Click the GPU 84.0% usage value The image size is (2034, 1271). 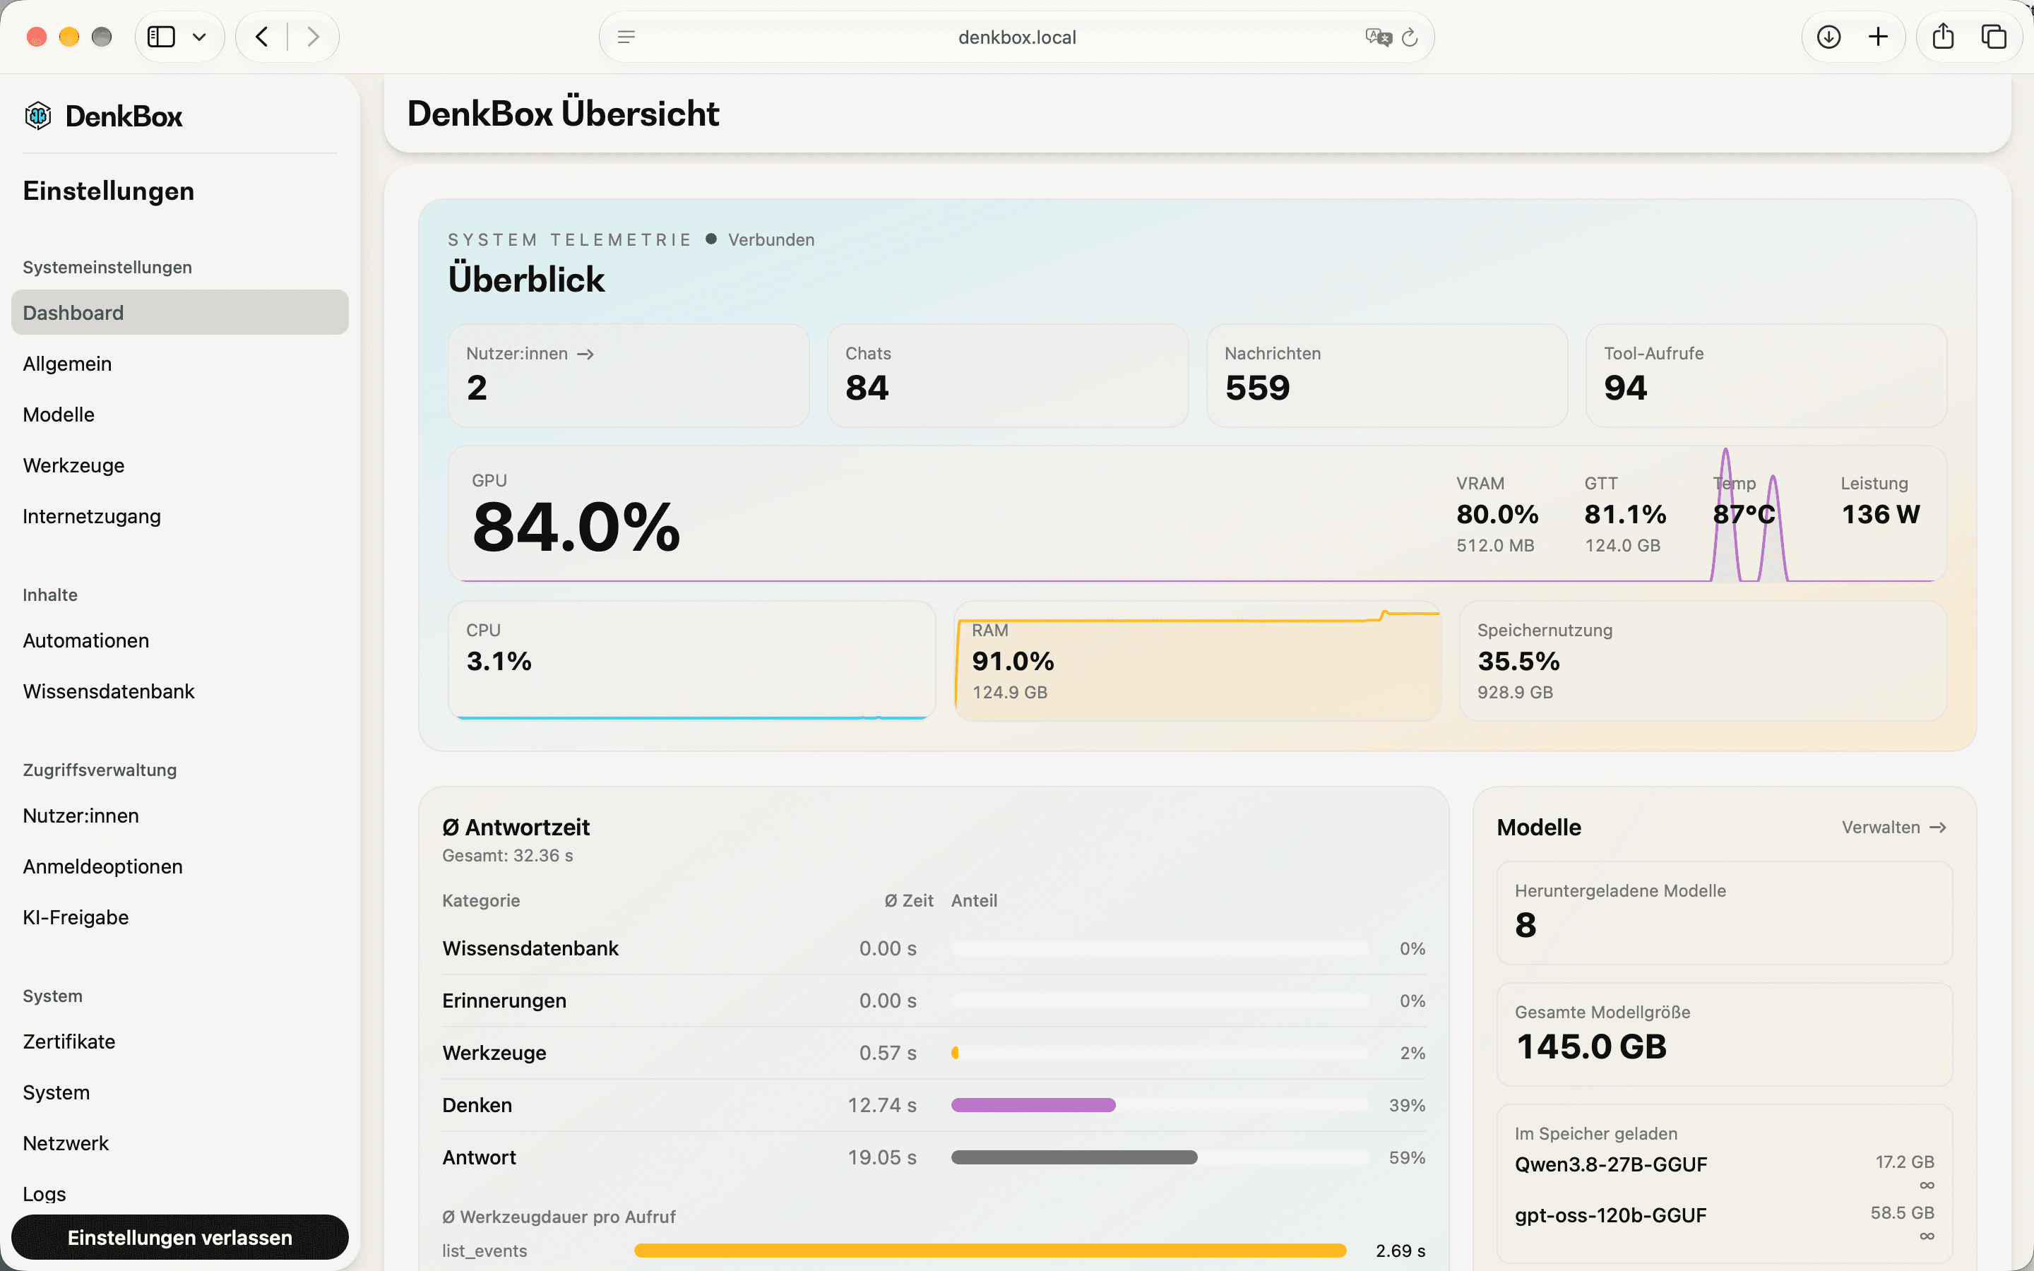tap(576, 527)
